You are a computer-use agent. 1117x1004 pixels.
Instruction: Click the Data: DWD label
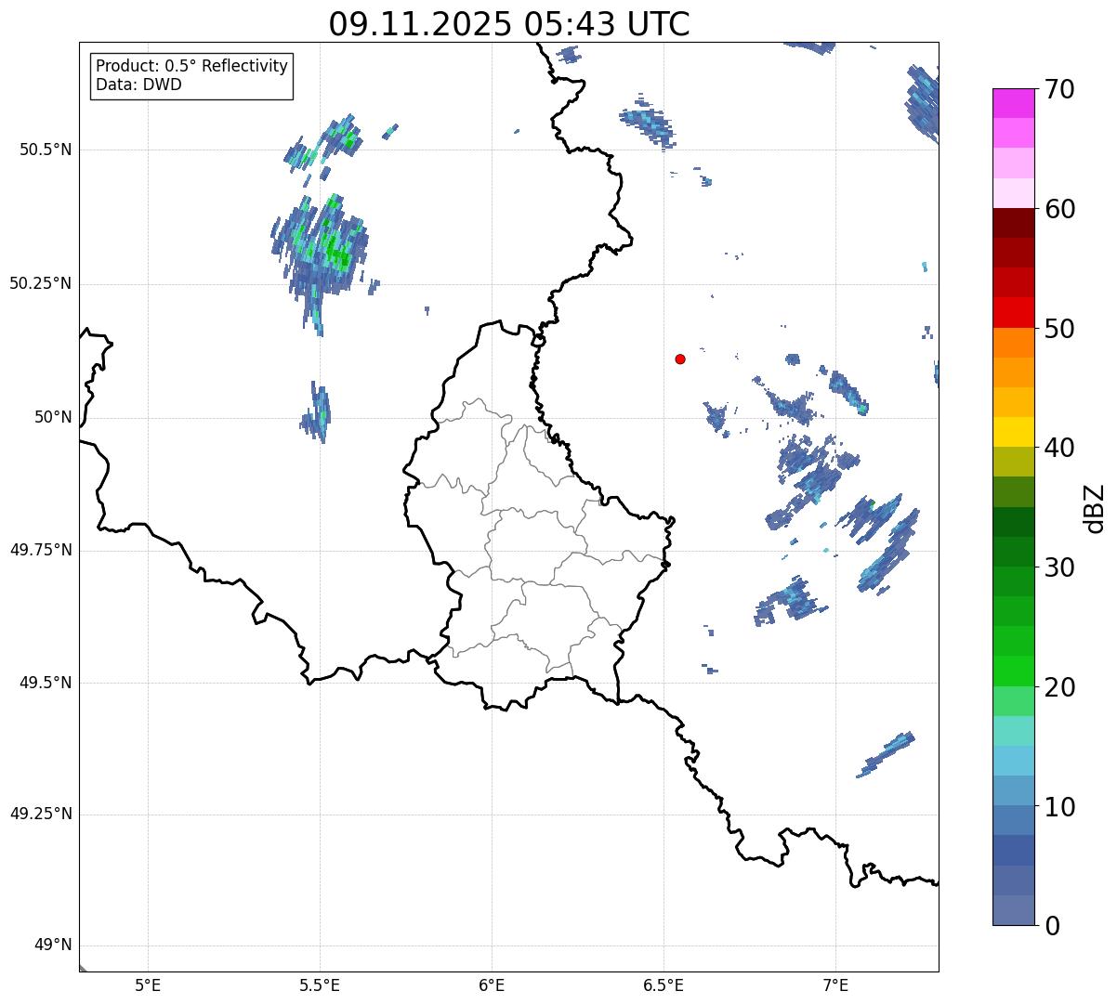pos(138,85)
